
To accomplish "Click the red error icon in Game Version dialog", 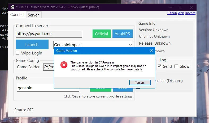I will click(x=64, y=65).
